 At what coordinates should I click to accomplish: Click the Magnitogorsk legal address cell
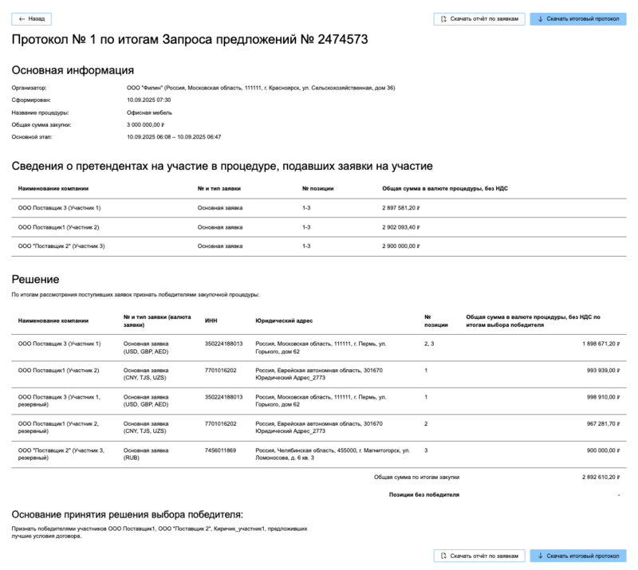click(x=333, y=454)
